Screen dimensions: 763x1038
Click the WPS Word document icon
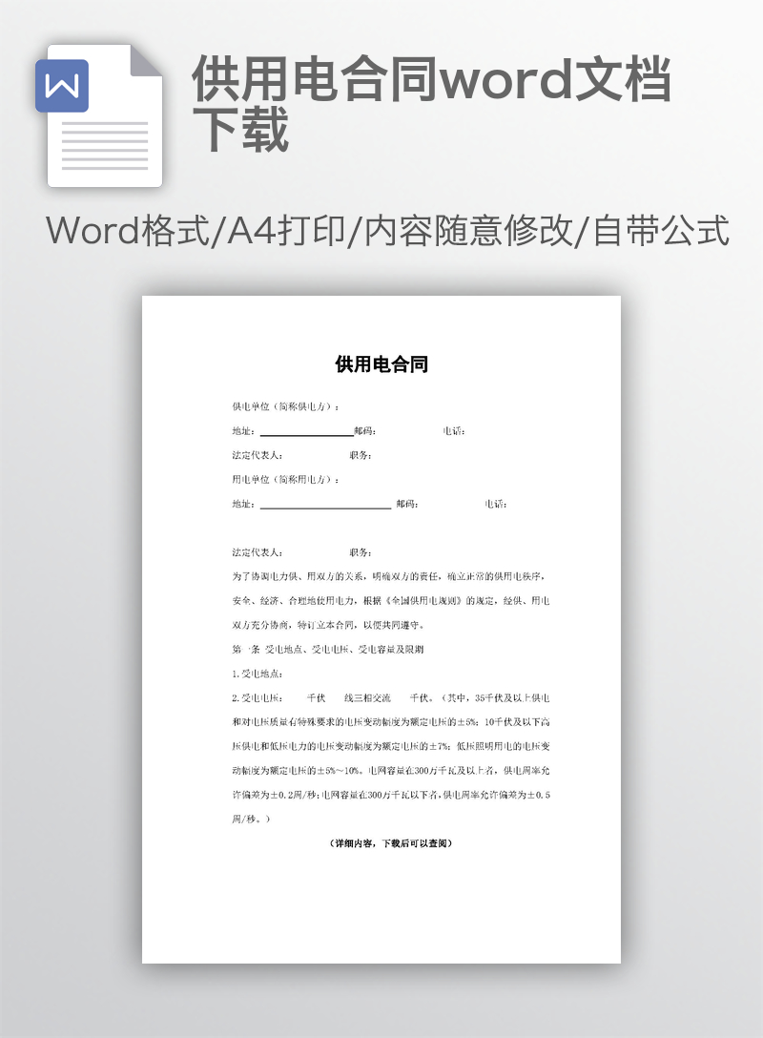tap(99, 115)
